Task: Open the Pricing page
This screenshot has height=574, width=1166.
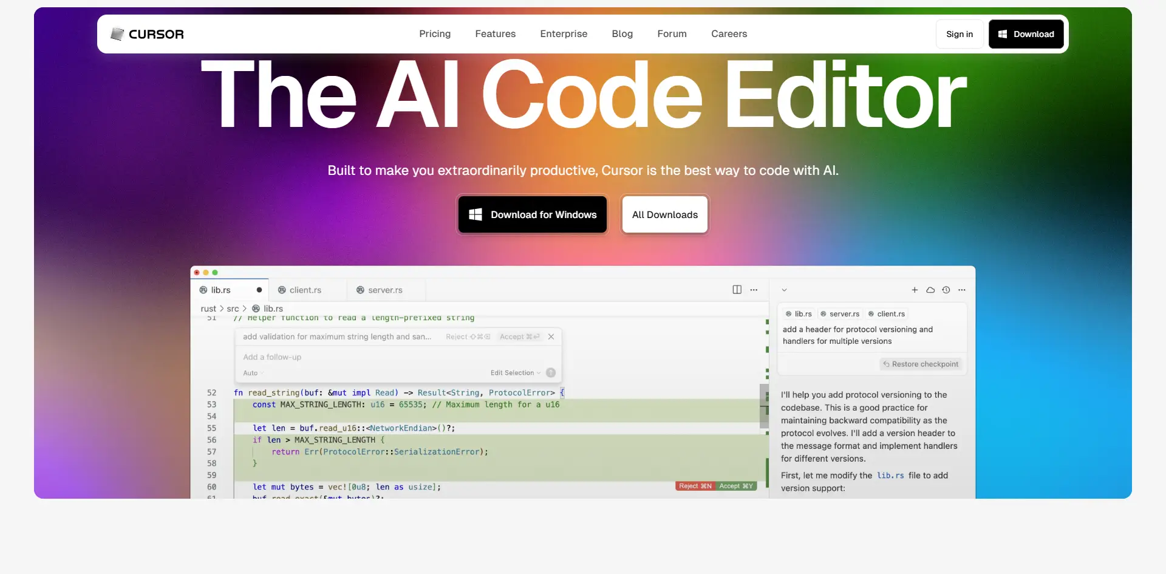Action: click(435, 34)
